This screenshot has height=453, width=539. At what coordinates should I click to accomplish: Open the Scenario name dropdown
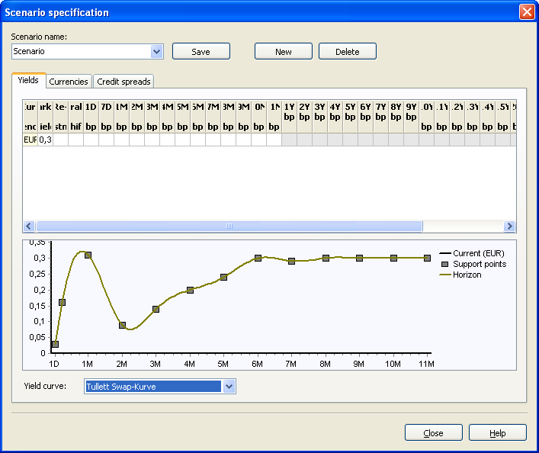point(157,52)
